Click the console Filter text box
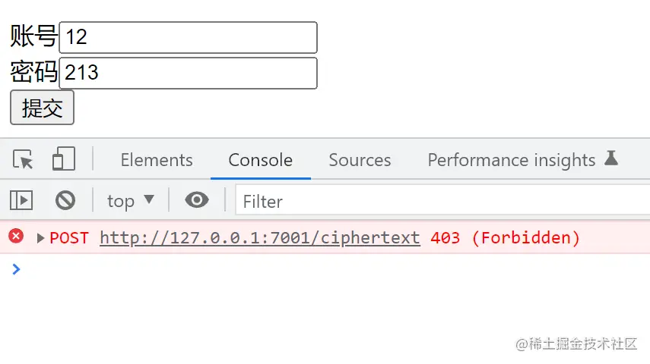 (x=441, y=201)
